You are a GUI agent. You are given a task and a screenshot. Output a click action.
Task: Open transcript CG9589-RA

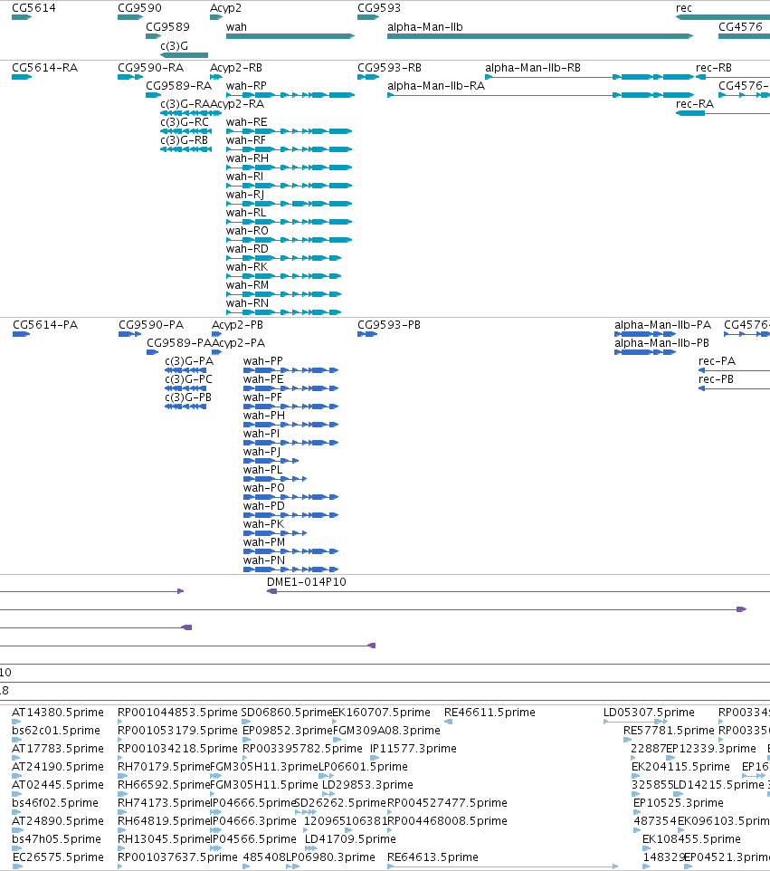(x=179, y=86)
